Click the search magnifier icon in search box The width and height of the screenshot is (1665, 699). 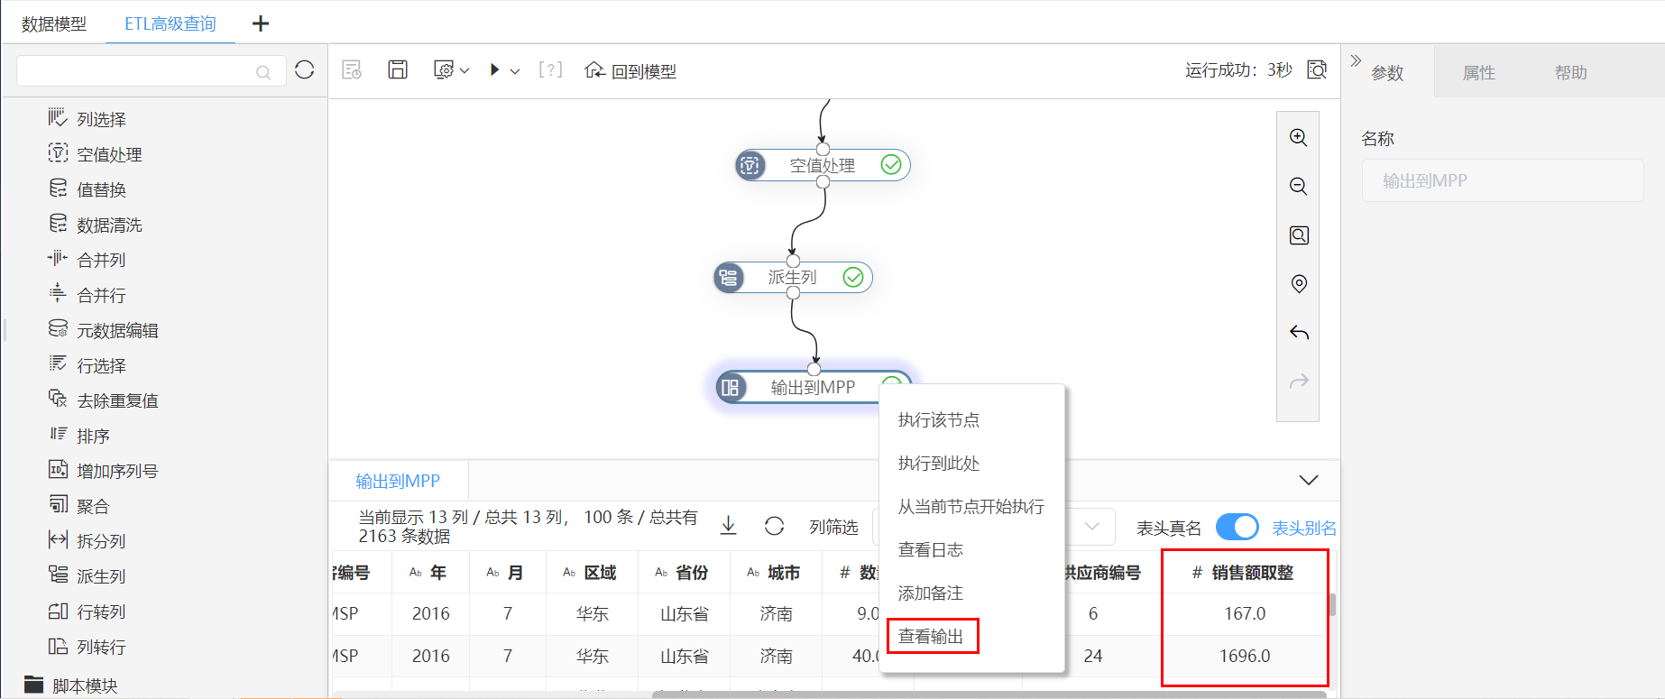[x=263, y=72]
